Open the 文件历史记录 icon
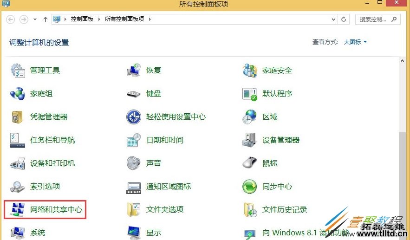This screenshot has height=240, width=410. (x=250, y=210)
